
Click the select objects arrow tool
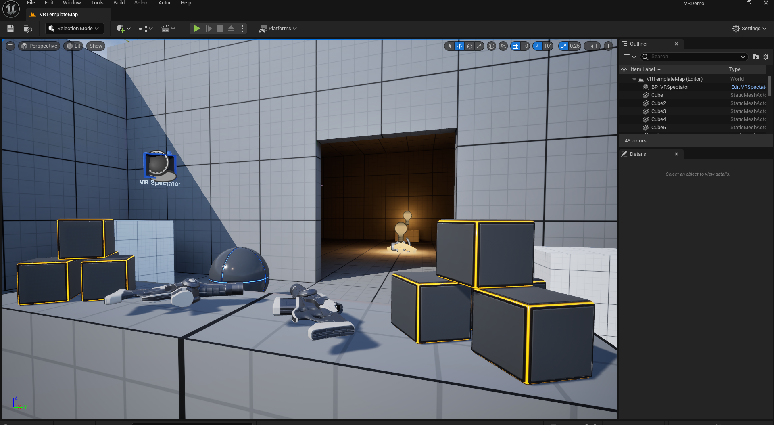(450, 46)
